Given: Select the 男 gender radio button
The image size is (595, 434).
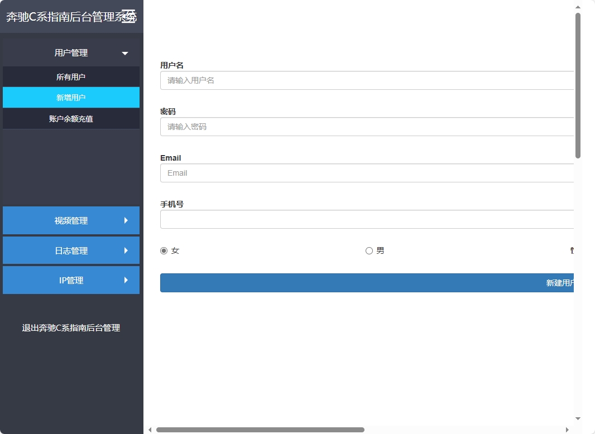Looking at the screenshot, I should [368, 250].
